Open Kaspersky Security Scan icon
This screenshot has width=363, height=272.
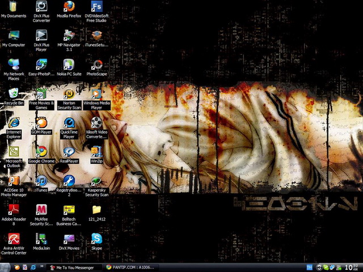tap(96, 181)
